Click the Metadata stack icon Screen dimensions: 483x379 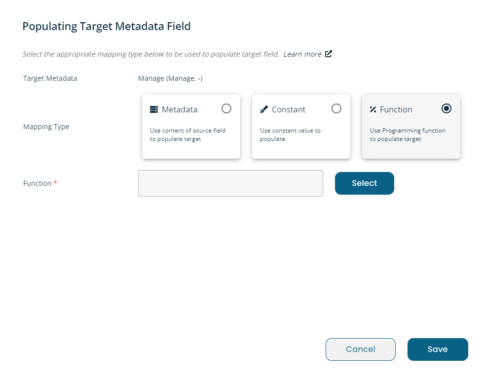point(154,109)
